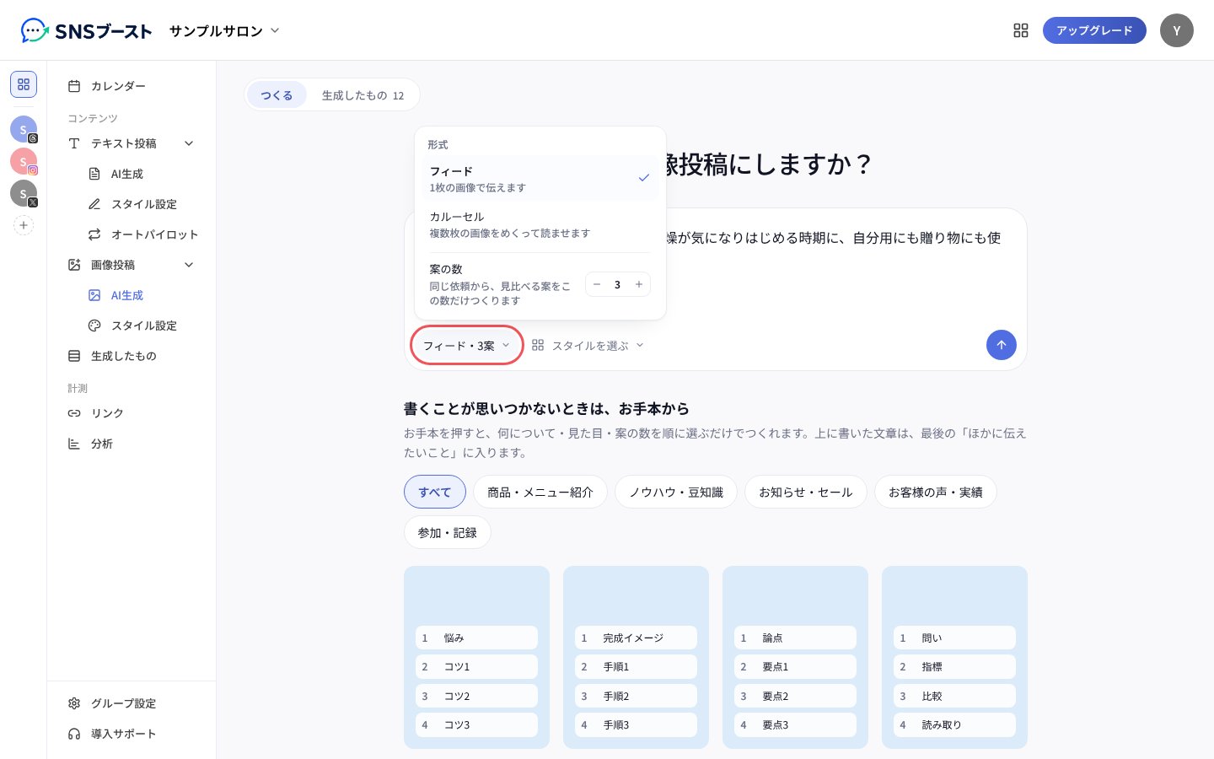Add a new account with plus icon
1214x759 pixels.
(24, 225)
